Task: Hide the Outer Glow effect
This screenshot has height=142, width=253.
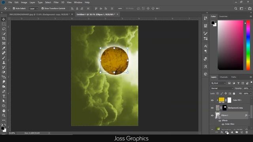Action: (x=223, y=124)
